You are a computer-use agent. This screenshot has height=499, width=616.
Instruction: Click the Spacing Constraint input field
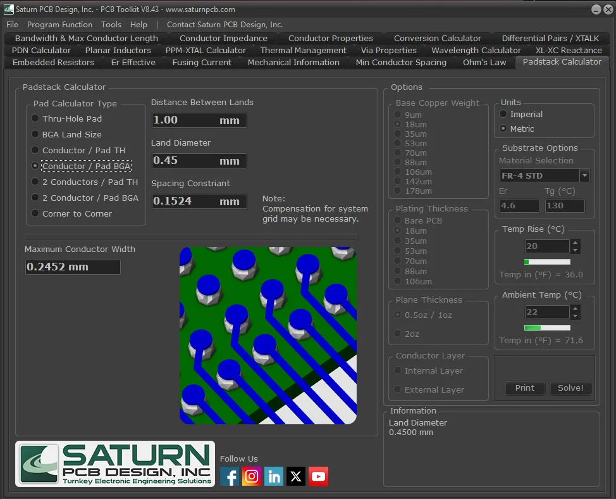[199, 201]
